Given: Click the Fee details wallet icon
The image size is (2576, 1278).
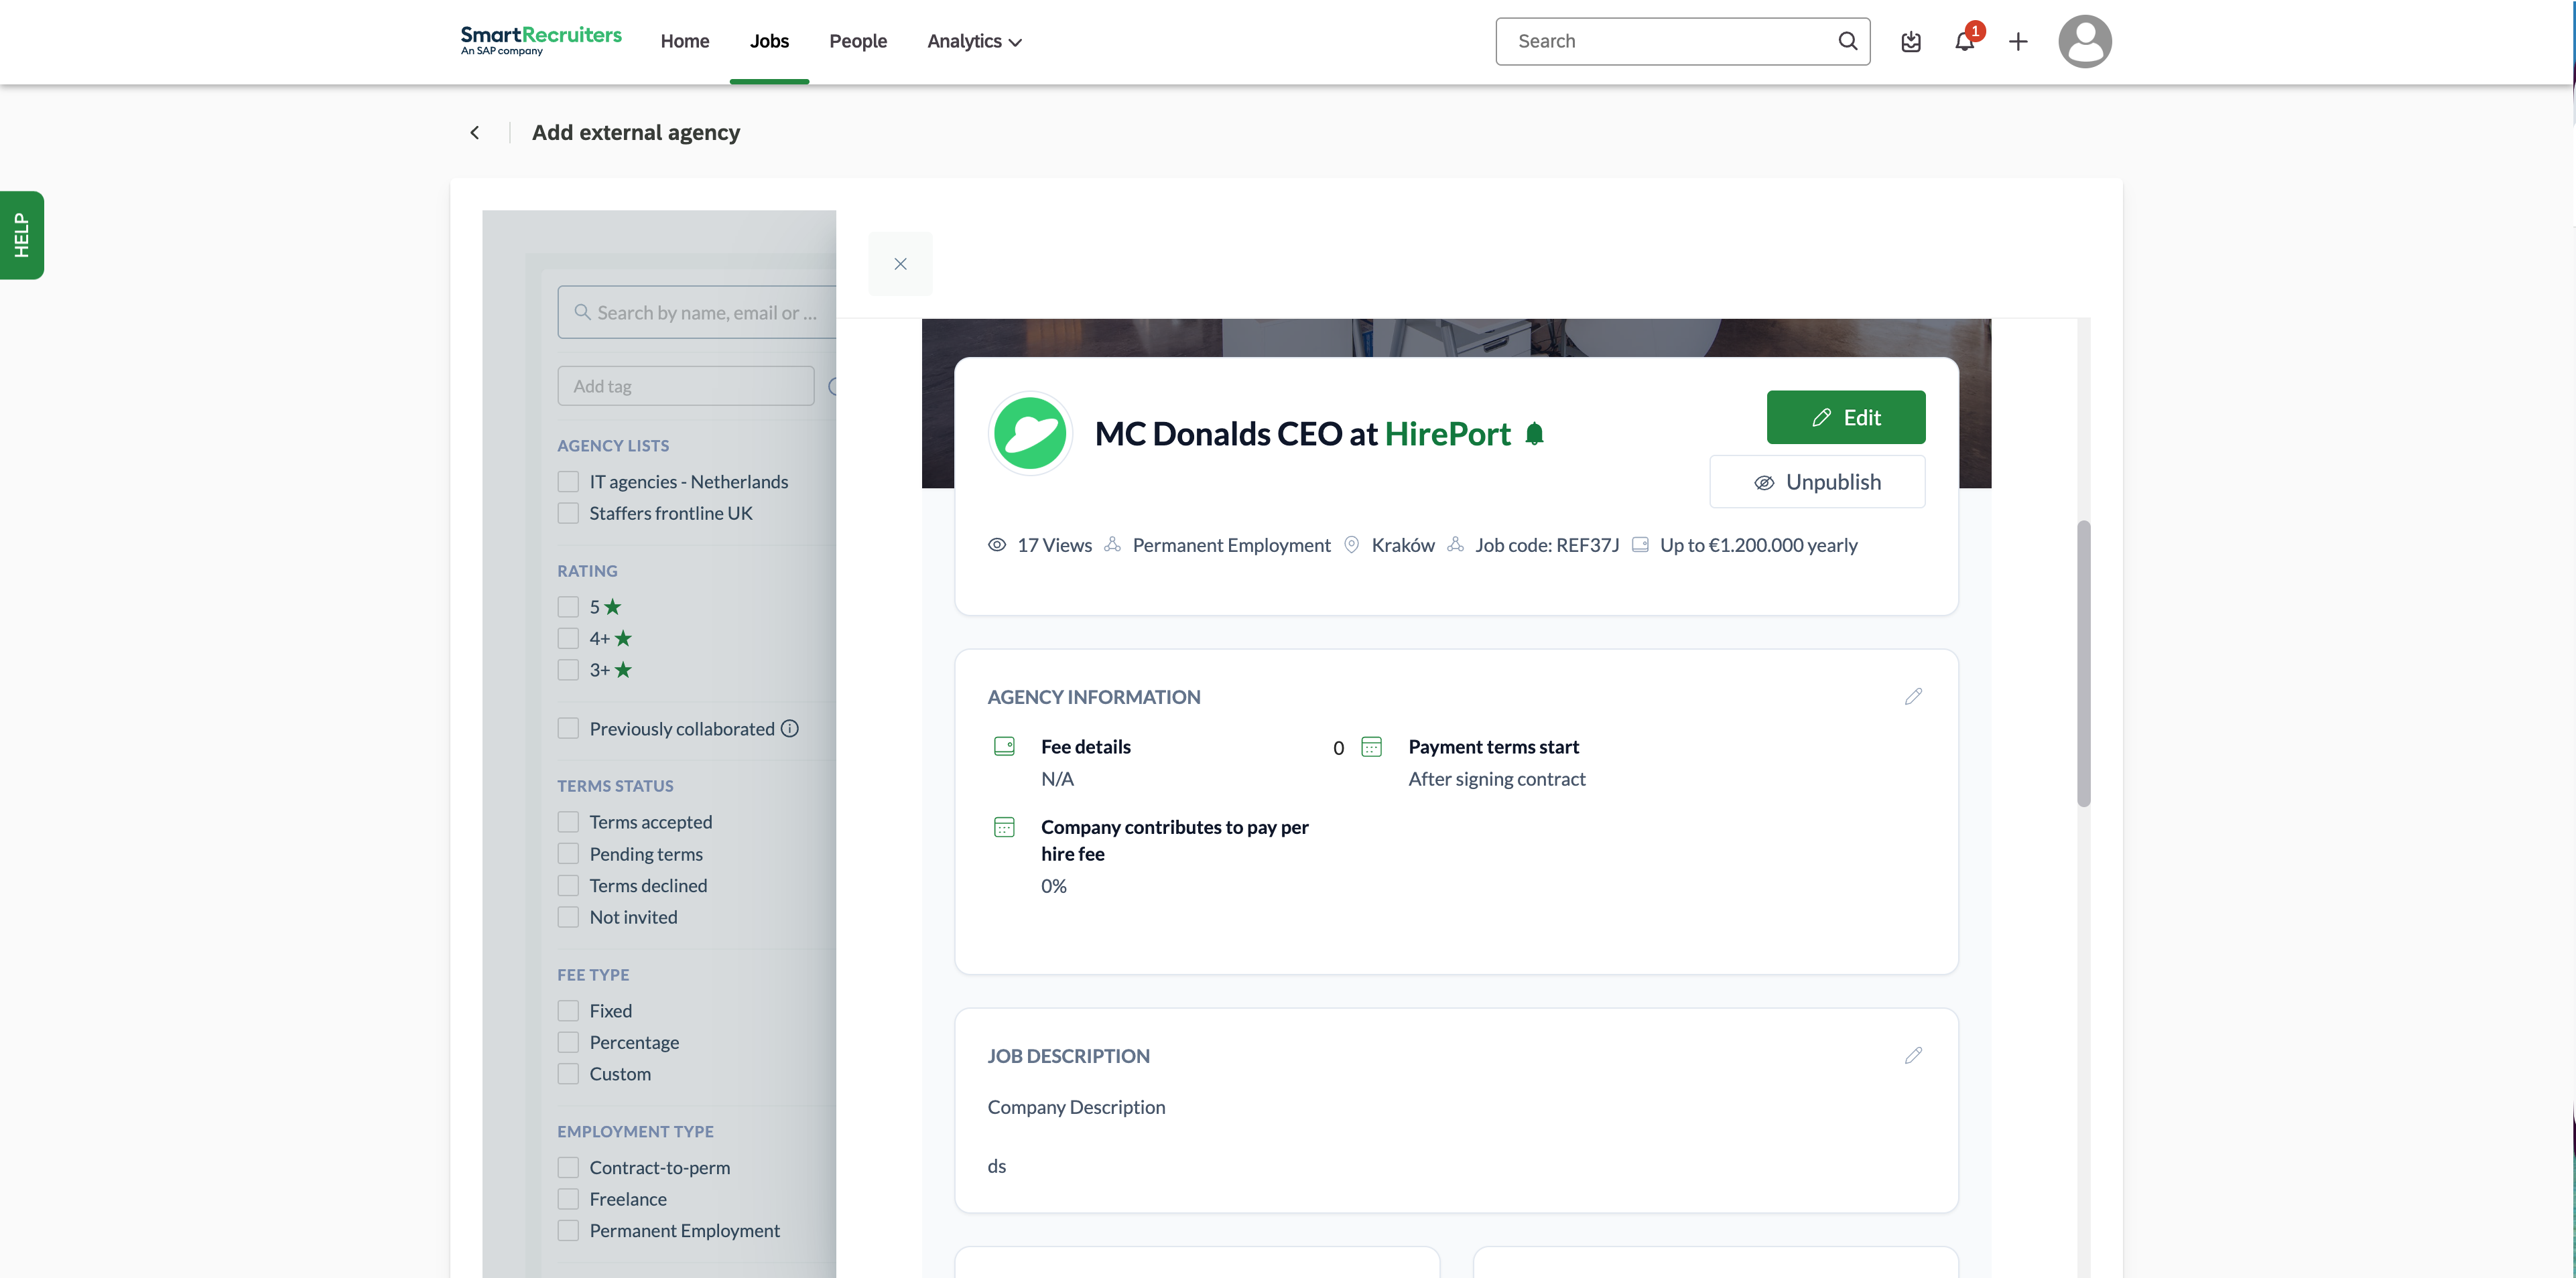Looking at the screenshot, I should pos(1004,746).
